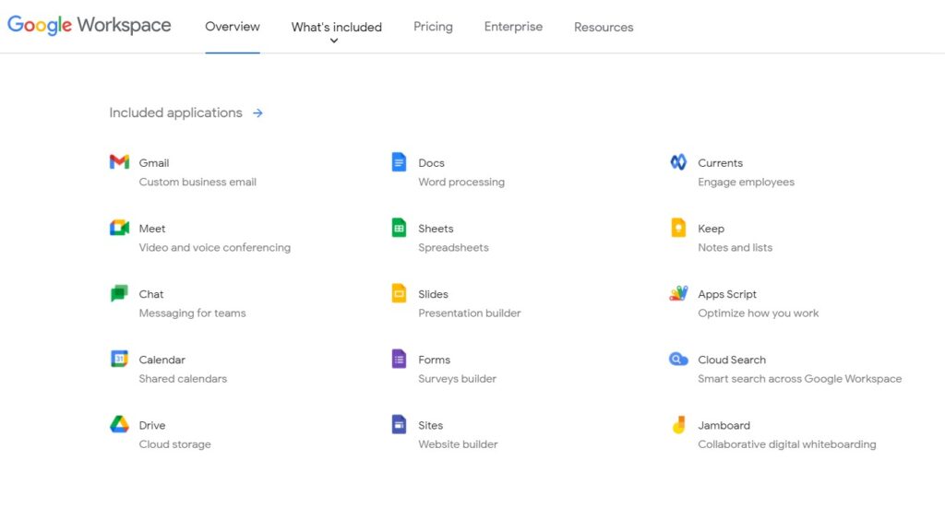Select the Meet application link
The width and height of the screenshot is (945, 508).
[x=152, y=228]
